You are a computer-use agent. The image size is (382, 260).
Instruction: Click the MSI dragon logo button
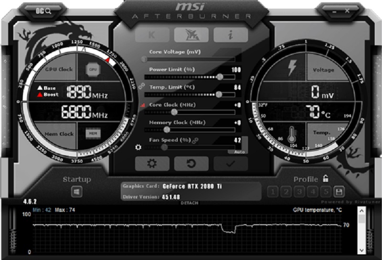click(191, 35)
